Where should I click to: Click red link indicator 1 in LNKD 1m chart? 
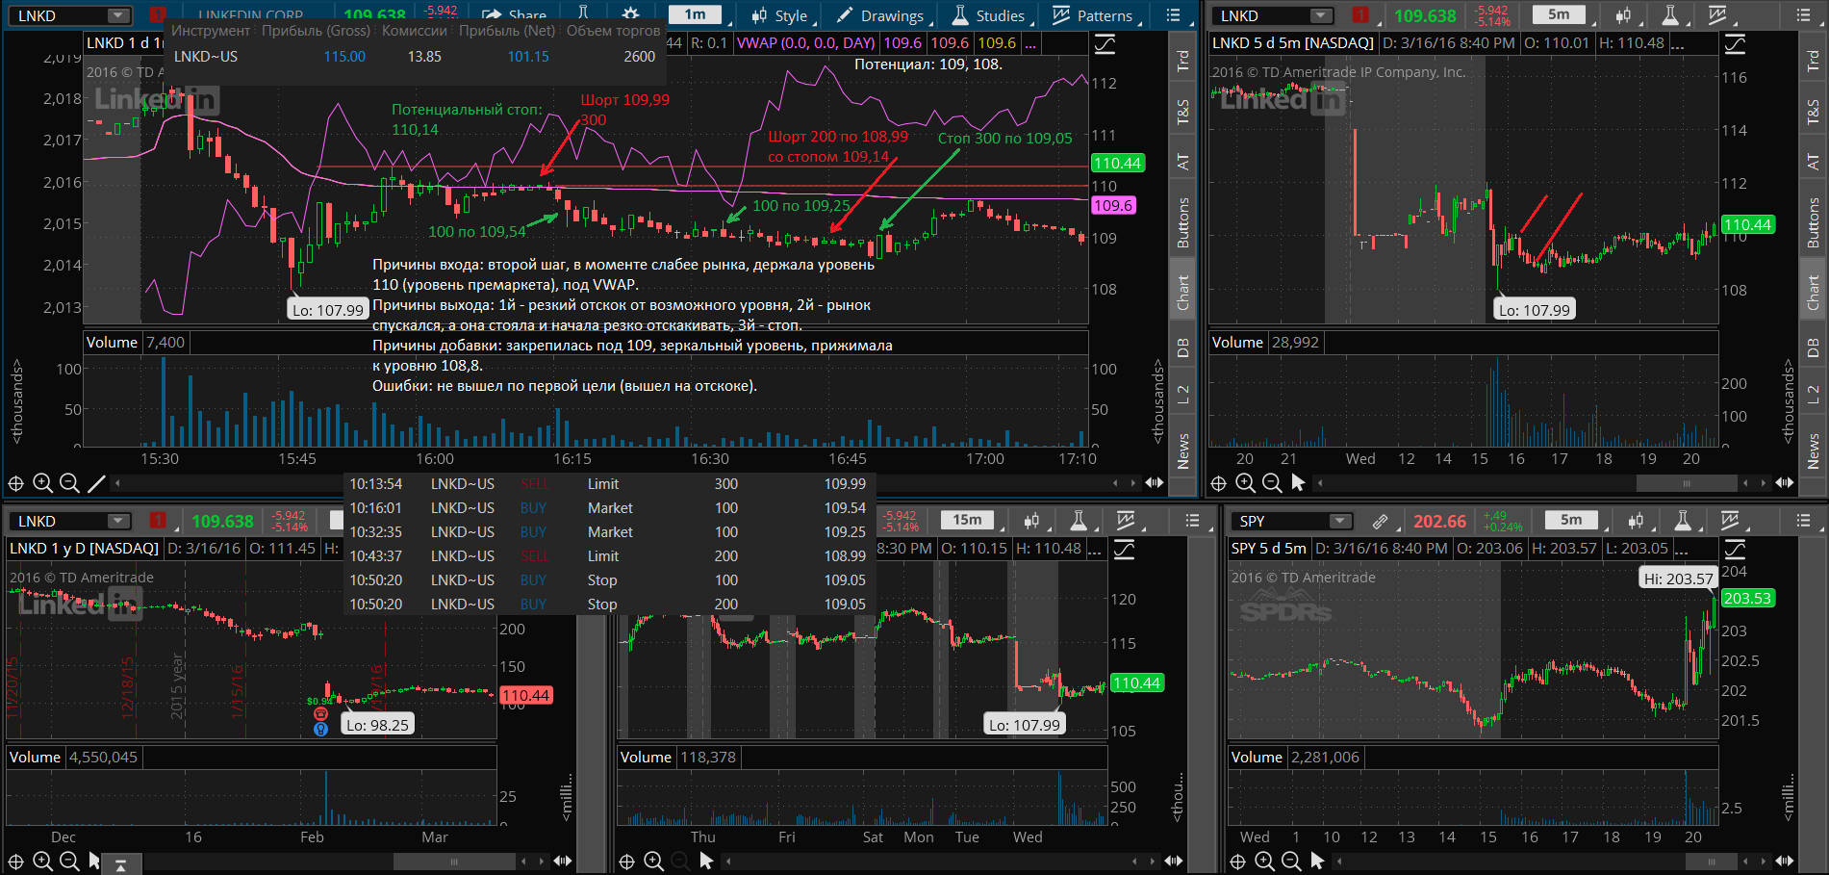[158, 15]
